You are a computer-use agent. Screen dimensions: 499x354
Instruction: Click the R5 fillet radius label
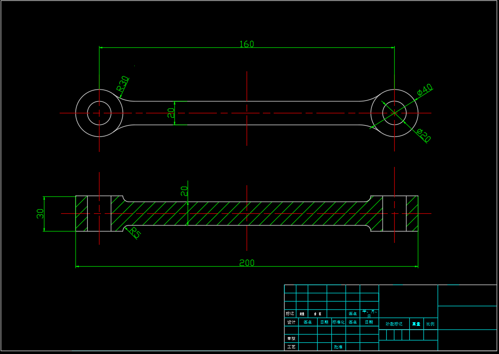135,232
